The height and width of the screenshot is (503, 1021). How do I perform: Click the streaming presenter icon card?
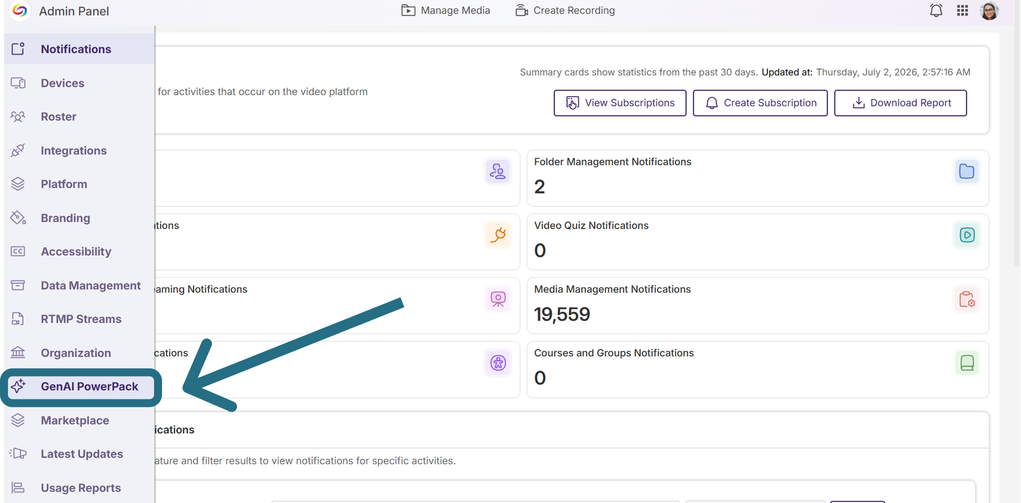pyautogui.click(x=498, y=299)
